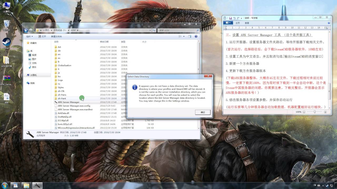This screenshot has height=189, width=337.
Task: Open the 说明 desktop document
Action: (7, 98)
